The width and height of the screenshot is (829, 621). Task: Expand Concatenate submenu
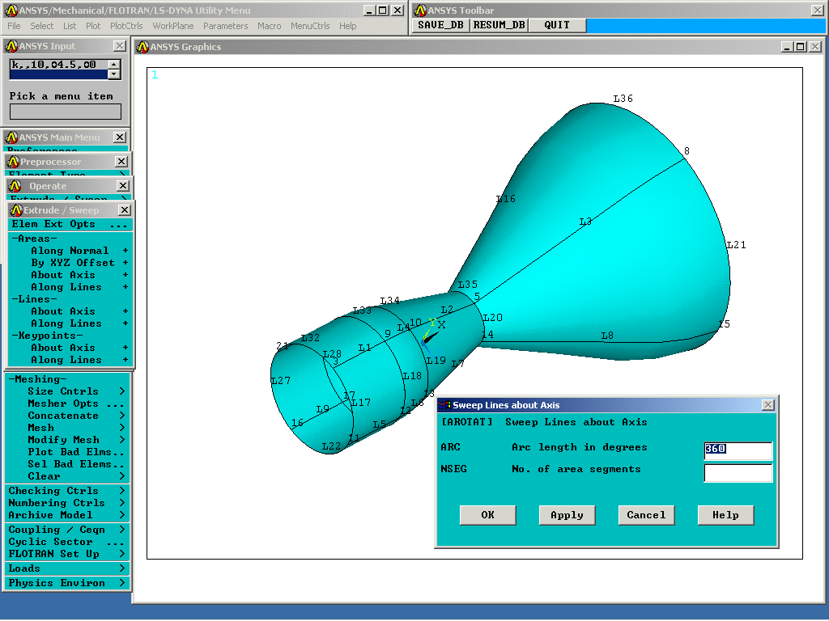point(67,416)
